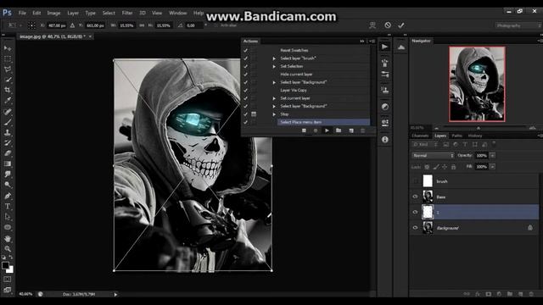Create new action set folder
The height and width of the screenshot is (305, 543).
pyautogui.click(x=339, y=130)
